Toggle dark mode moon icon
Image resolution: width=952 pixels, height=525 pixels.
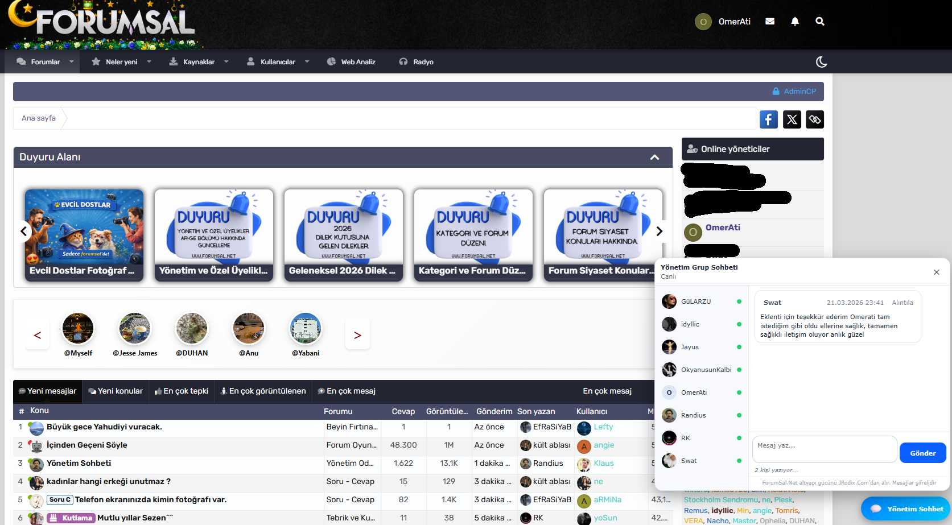[x=821, y=62]
